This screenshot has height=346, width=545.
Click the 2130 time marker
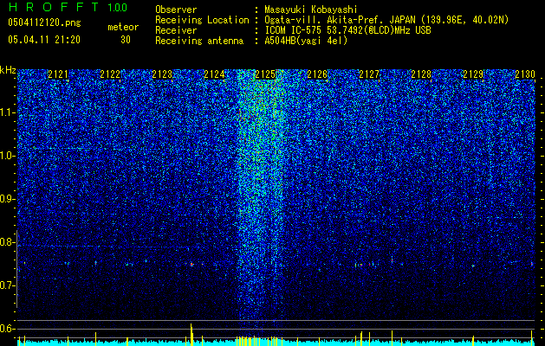[525, 74]
